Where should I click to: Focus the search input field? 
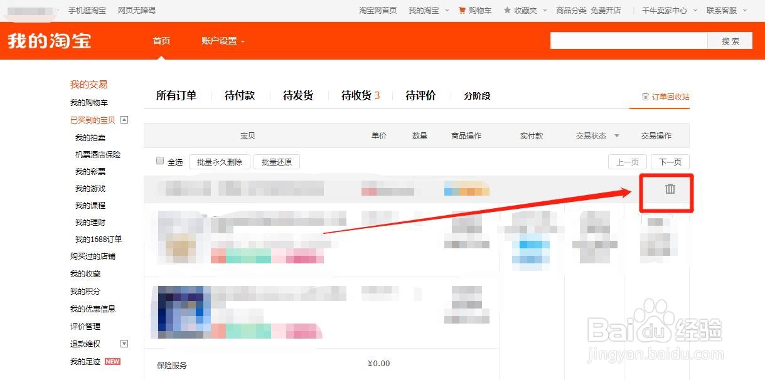pyautogui.click(x=629, y=41)
